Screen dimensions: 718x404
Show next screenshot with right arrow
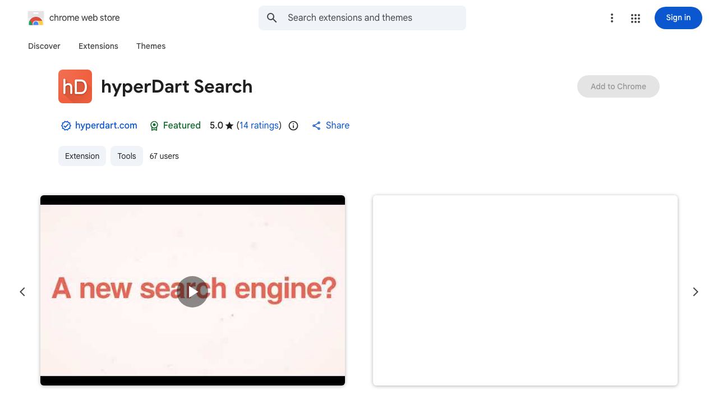click(696, 292)
